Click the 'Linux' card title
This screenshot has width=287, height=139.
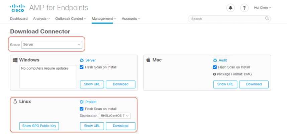click(25, 101)
